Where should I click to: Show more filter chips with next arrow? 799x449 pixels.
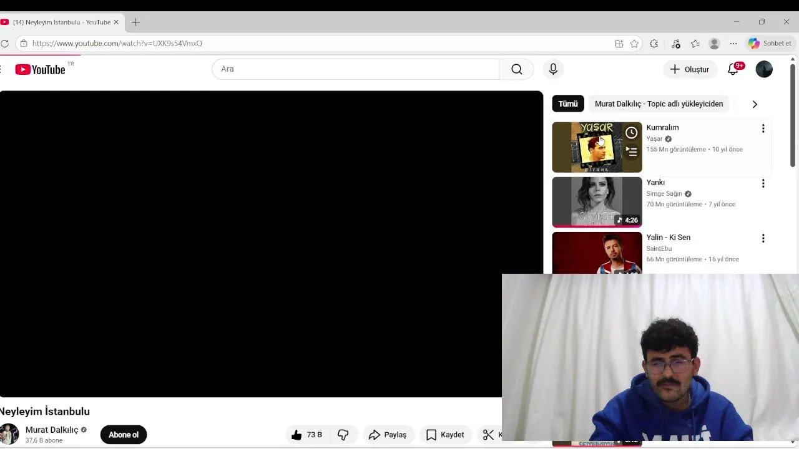pyautogui.click(x=755, y=104)
